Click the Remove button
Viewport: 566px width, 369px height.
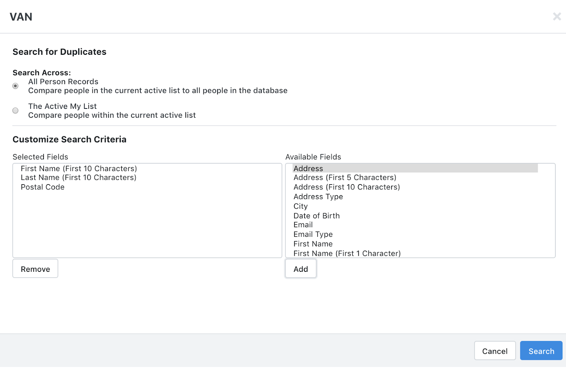pos(35,269)
